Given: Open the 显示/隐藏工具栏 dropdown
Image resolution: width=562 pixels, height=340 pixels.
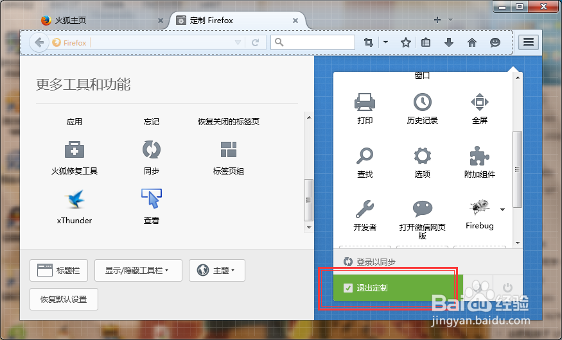Looking at the screenshot, I should coord(138,270).
